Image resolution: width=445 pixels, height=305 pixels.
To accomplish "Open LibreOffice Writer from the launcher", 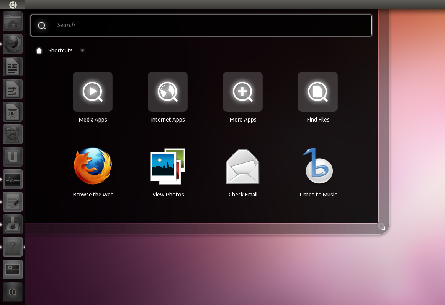I will pyautogui.click(x=13, y=67).
